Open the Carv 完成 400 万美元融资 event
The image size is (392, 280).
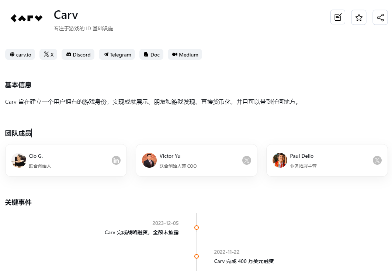244,261
